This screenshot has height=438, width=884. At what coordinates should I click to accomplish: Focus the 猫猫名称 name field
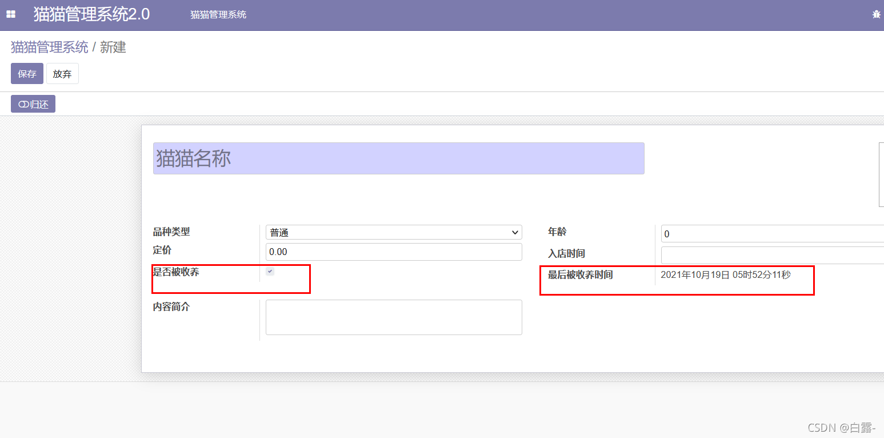[x=398, y=158]
